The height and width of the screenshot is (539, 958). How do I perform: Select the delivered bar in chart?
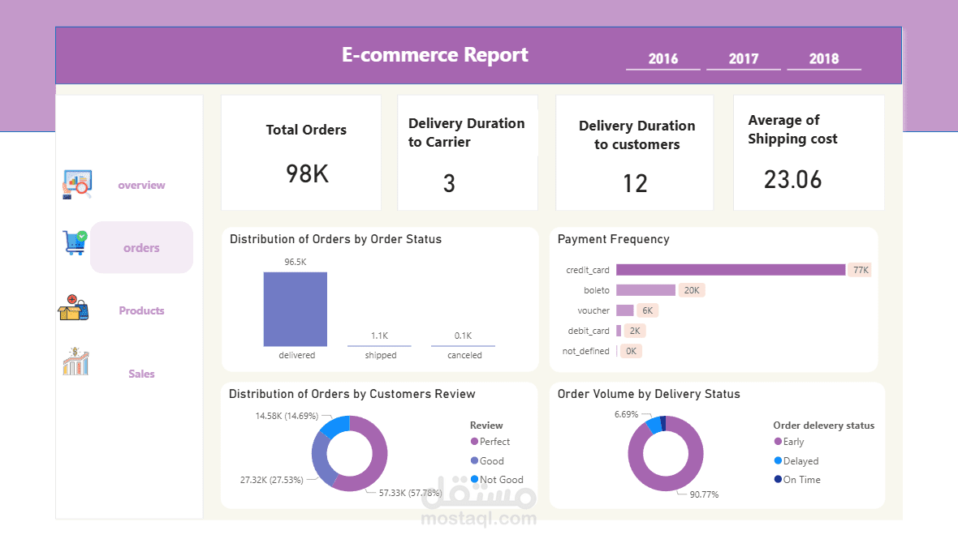click(x=295, y=309)
